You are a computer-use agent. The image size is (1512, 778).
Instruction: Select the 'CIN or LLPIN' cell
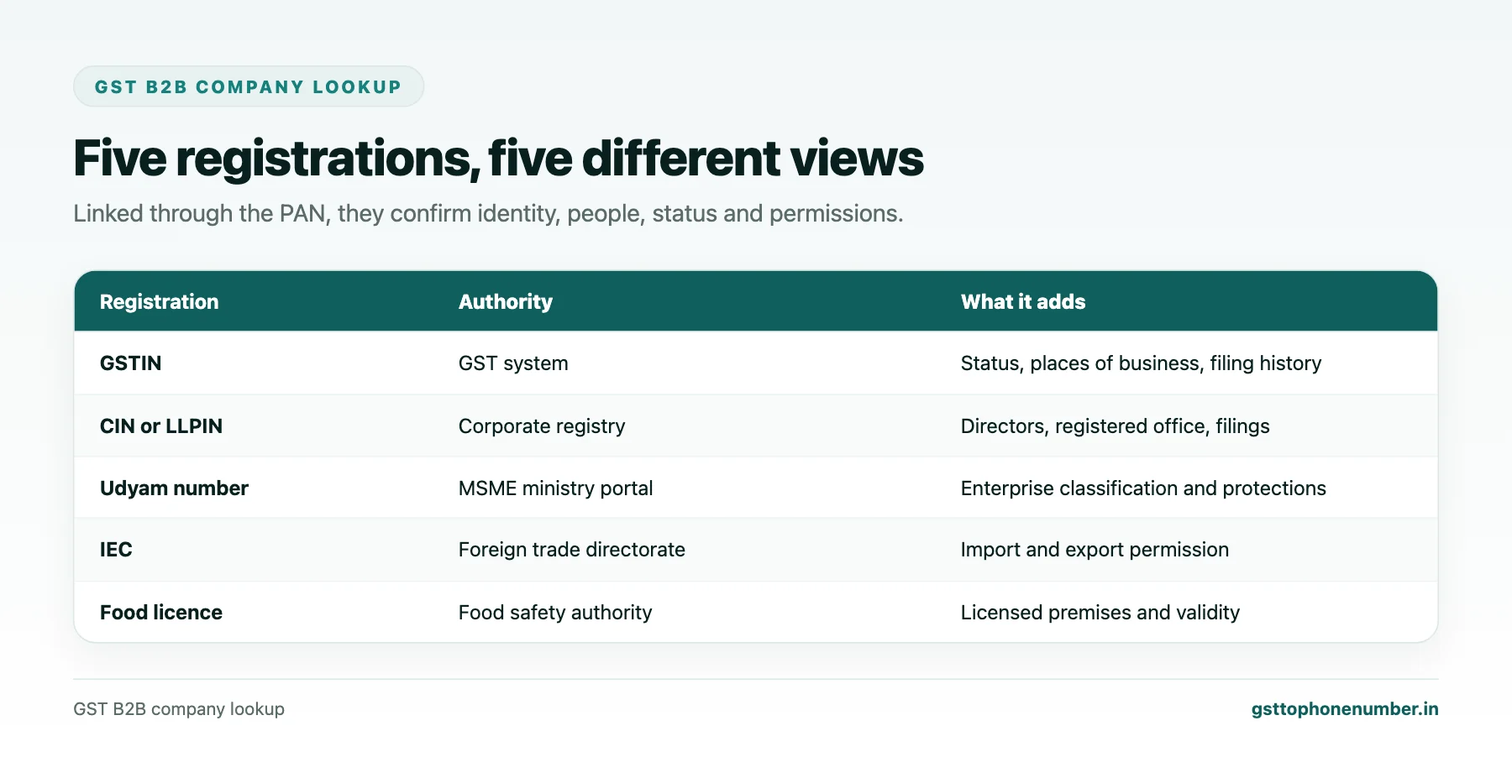point(161,426)
